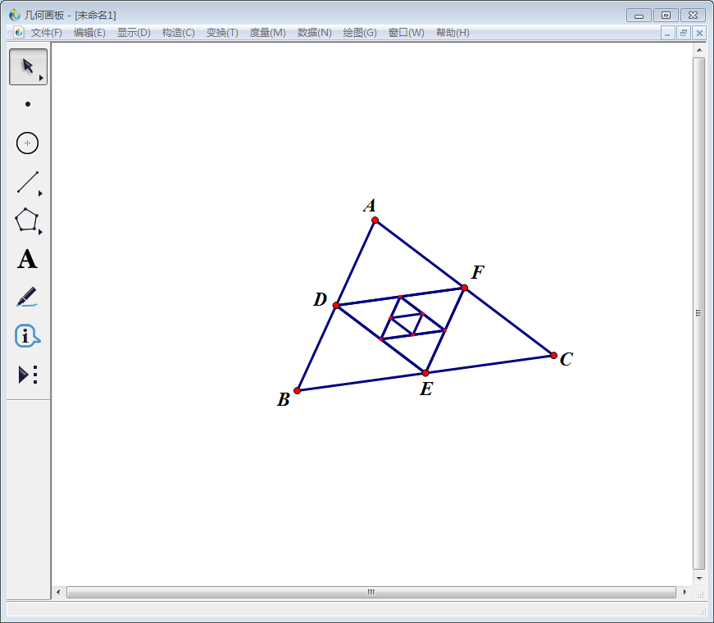The width and height of the screenshot is (714, 623).
Task: Select point A on the triangle
Action: (375, 221)
